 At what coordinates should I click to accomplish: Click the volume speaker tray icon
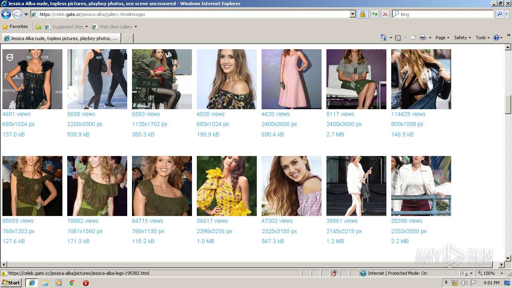pos(464,283)
